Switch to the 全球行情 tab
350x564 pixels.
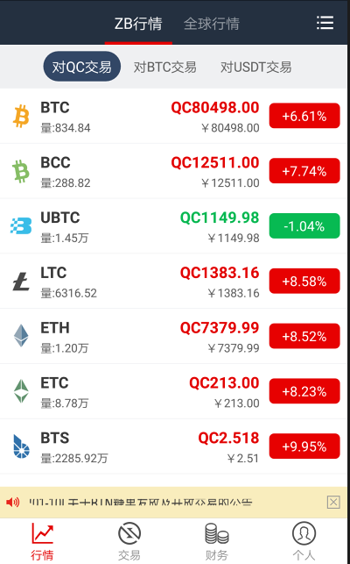212,24
